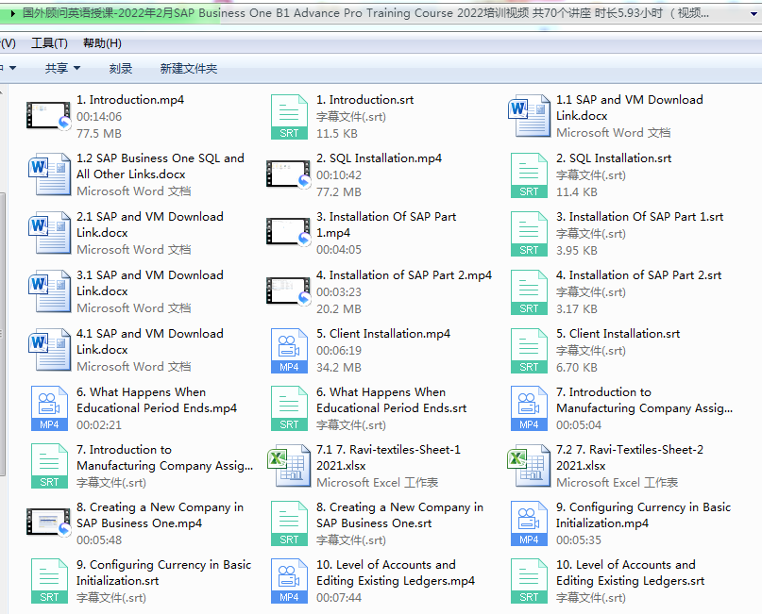Click the 4. Installation of SAP Part 2.srt icon
The image size is (762, 614).
(x=529, y=292)
